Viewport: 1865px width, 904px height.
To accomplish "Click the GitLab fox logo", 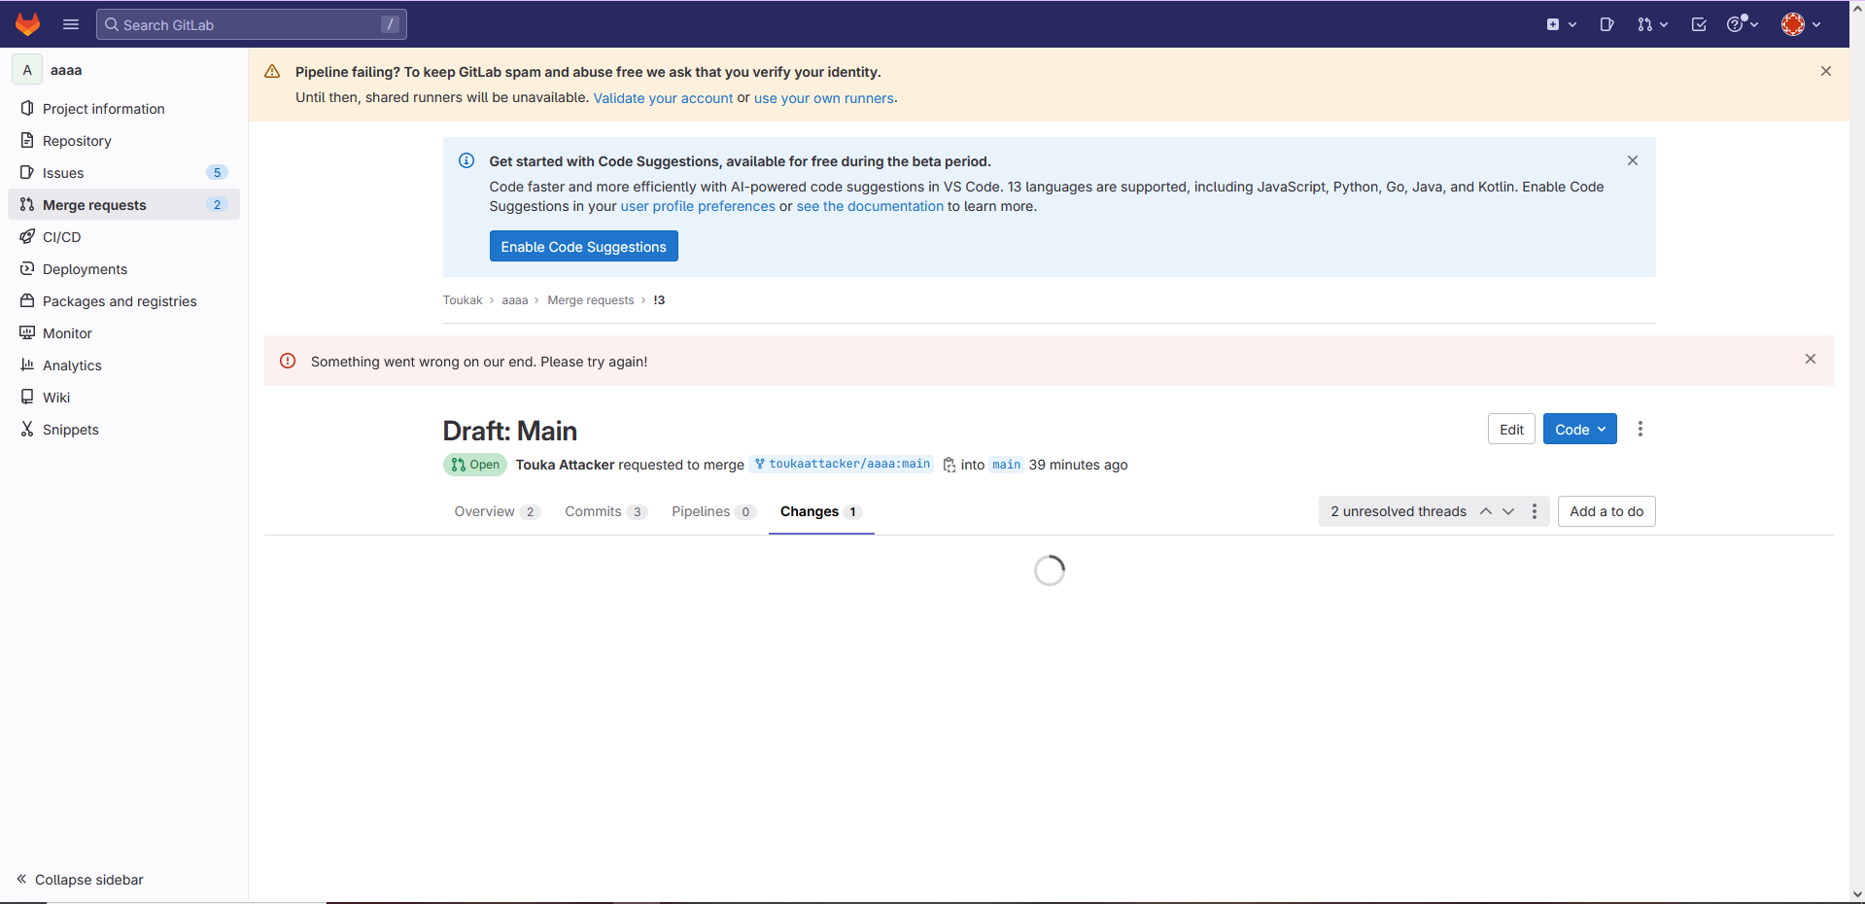I will pos(27,24).
